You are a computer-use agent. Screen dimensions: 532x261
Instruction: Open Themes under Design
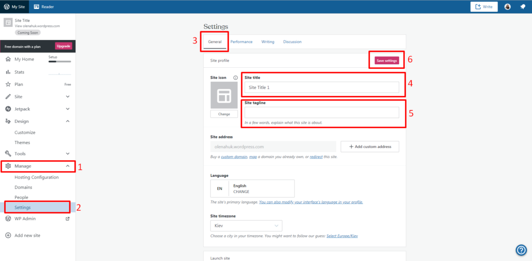(22, 143)
